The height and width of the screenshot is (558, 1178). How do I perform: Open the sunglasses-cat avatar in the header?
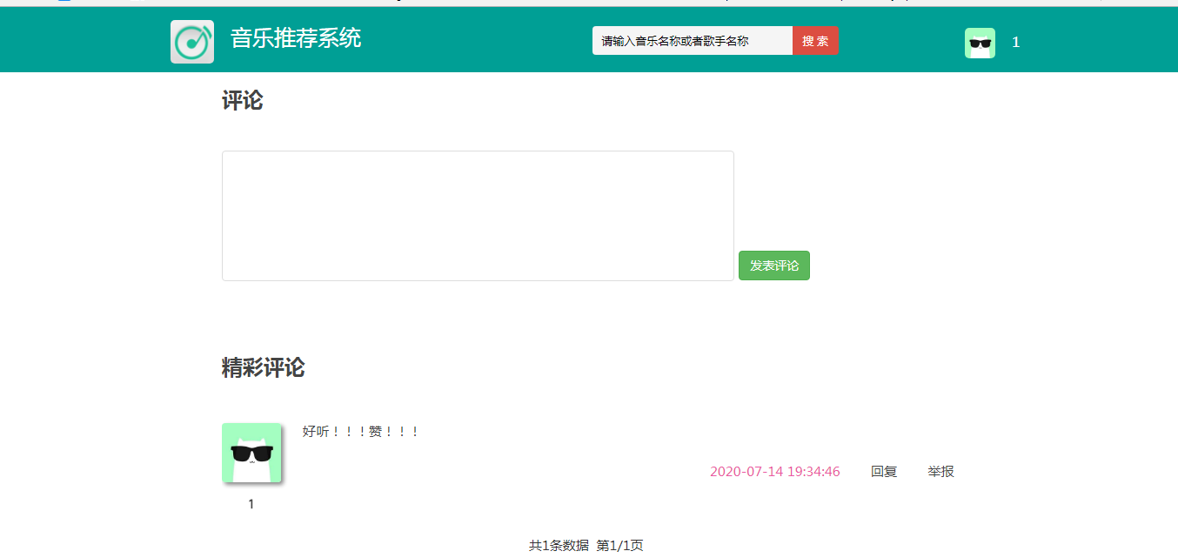980,41
